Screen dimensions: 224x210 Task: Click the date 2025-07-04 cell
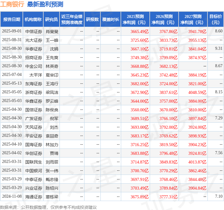click(12, 75)
